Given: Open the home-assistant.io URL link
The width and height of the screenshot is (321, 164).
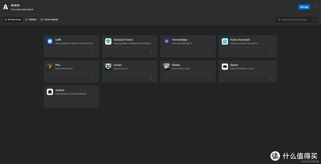Looking at the screenshot, I should click(x=244, y=43).
